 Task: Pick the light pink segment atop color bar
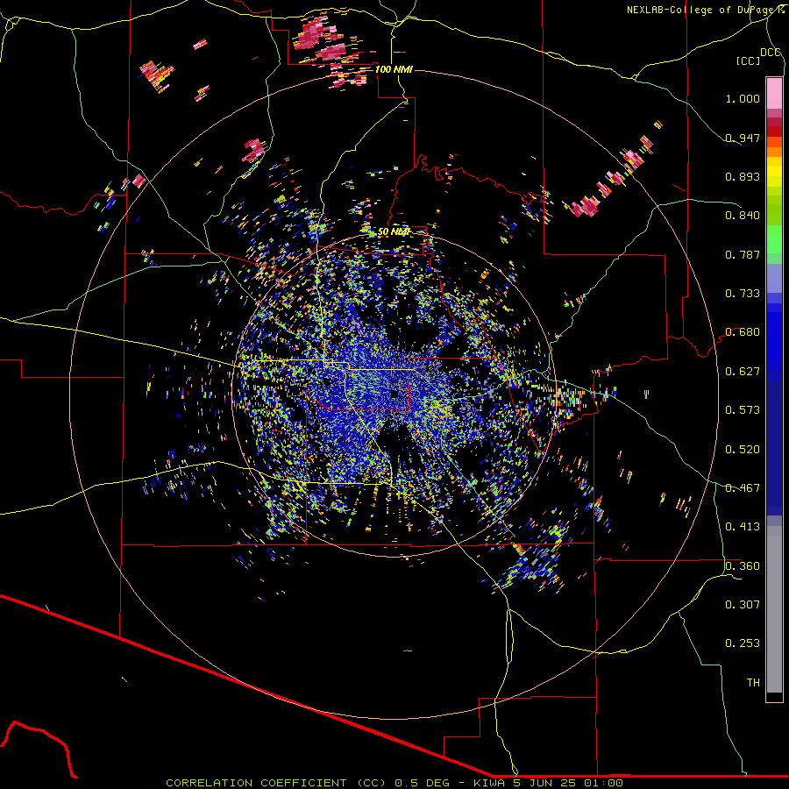pos(774,93)
